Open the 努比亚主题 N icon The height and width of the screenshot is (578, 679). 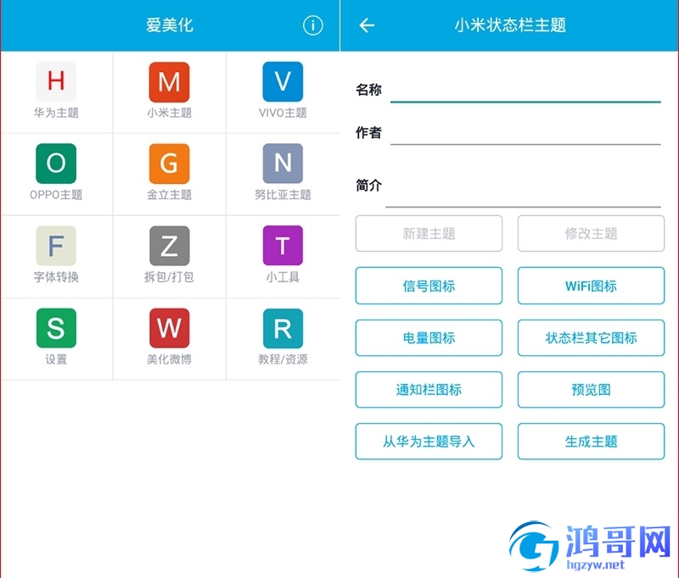283,163
